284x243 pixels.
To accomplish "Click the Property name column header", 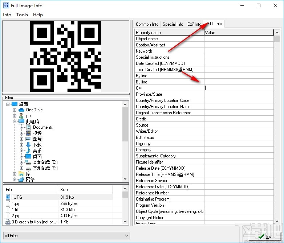I will (x=170, y=32).
